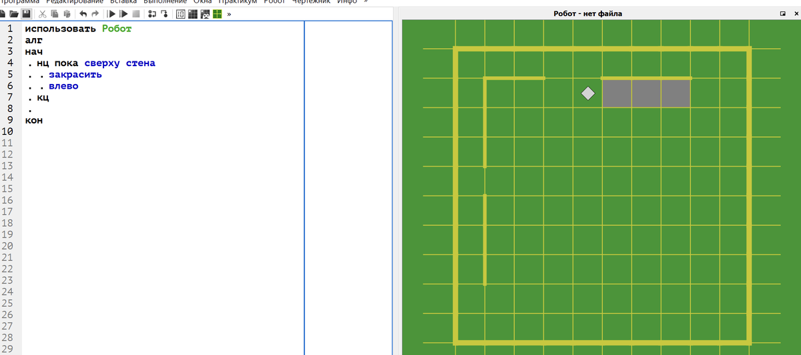Click keyword использовать in line 1
This screenshot has height=355, width=801.
click(x=60, y=29)
